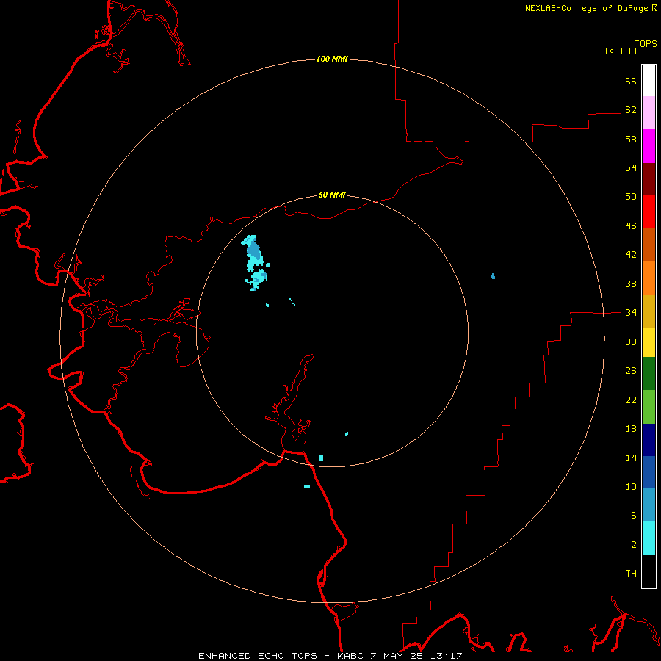Click the legend value "18"
661x661 pixels.
click(x=631, y=429)
